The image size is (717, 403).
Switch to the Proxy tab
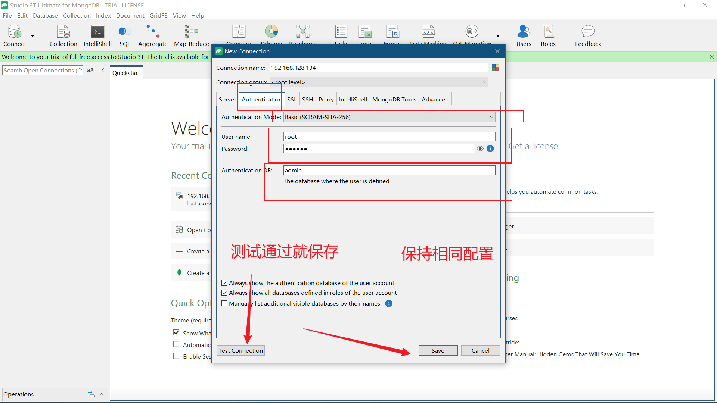[x=326, y=99]
